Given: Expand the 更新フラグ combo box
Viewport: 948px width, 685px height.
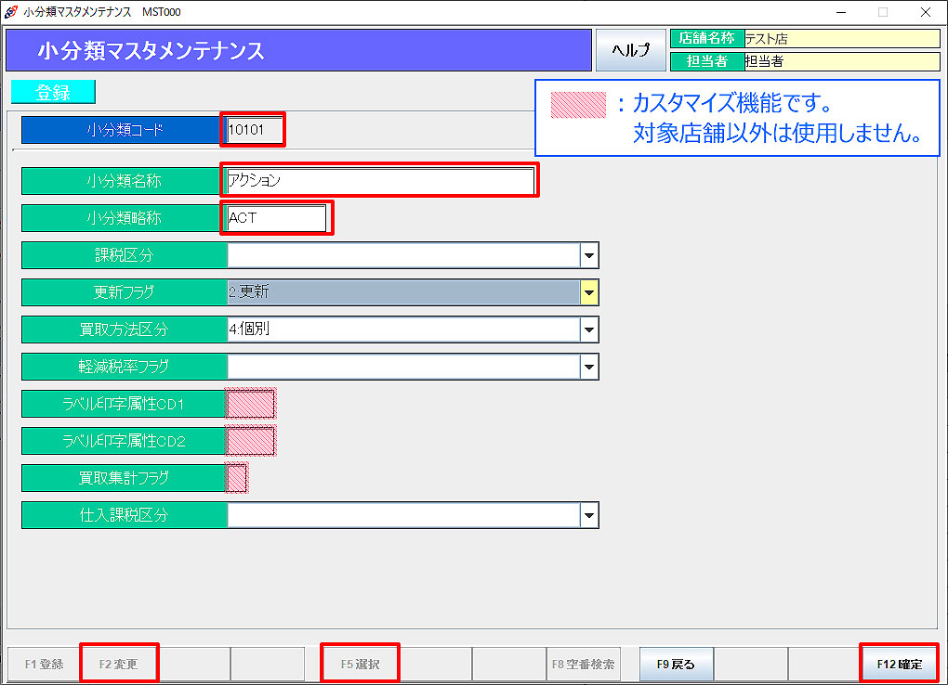Looking at the screenshot, I should tap(589, 292).
